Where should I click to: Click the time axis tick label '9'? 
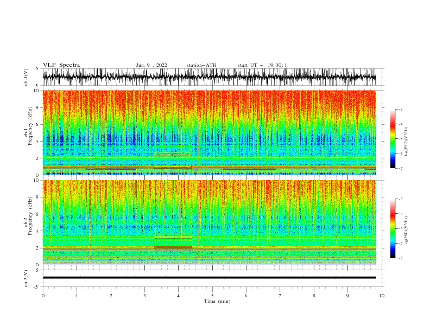point(347,296)
